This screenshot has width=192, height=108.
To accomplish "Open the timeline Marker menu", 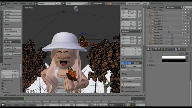I will [x=16, y=105].
